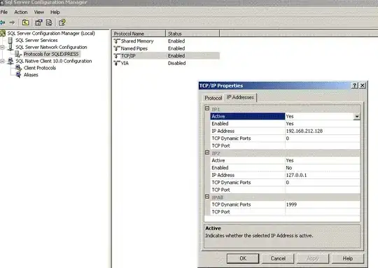378x268 pixels.
Task: Click the Export List toolbar icon
Action: (49, 22)
